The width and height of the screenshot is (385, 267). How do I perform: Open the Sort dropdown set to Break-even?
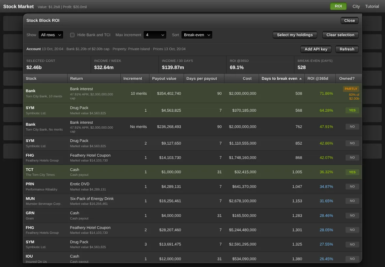click(x=197, y=35)
